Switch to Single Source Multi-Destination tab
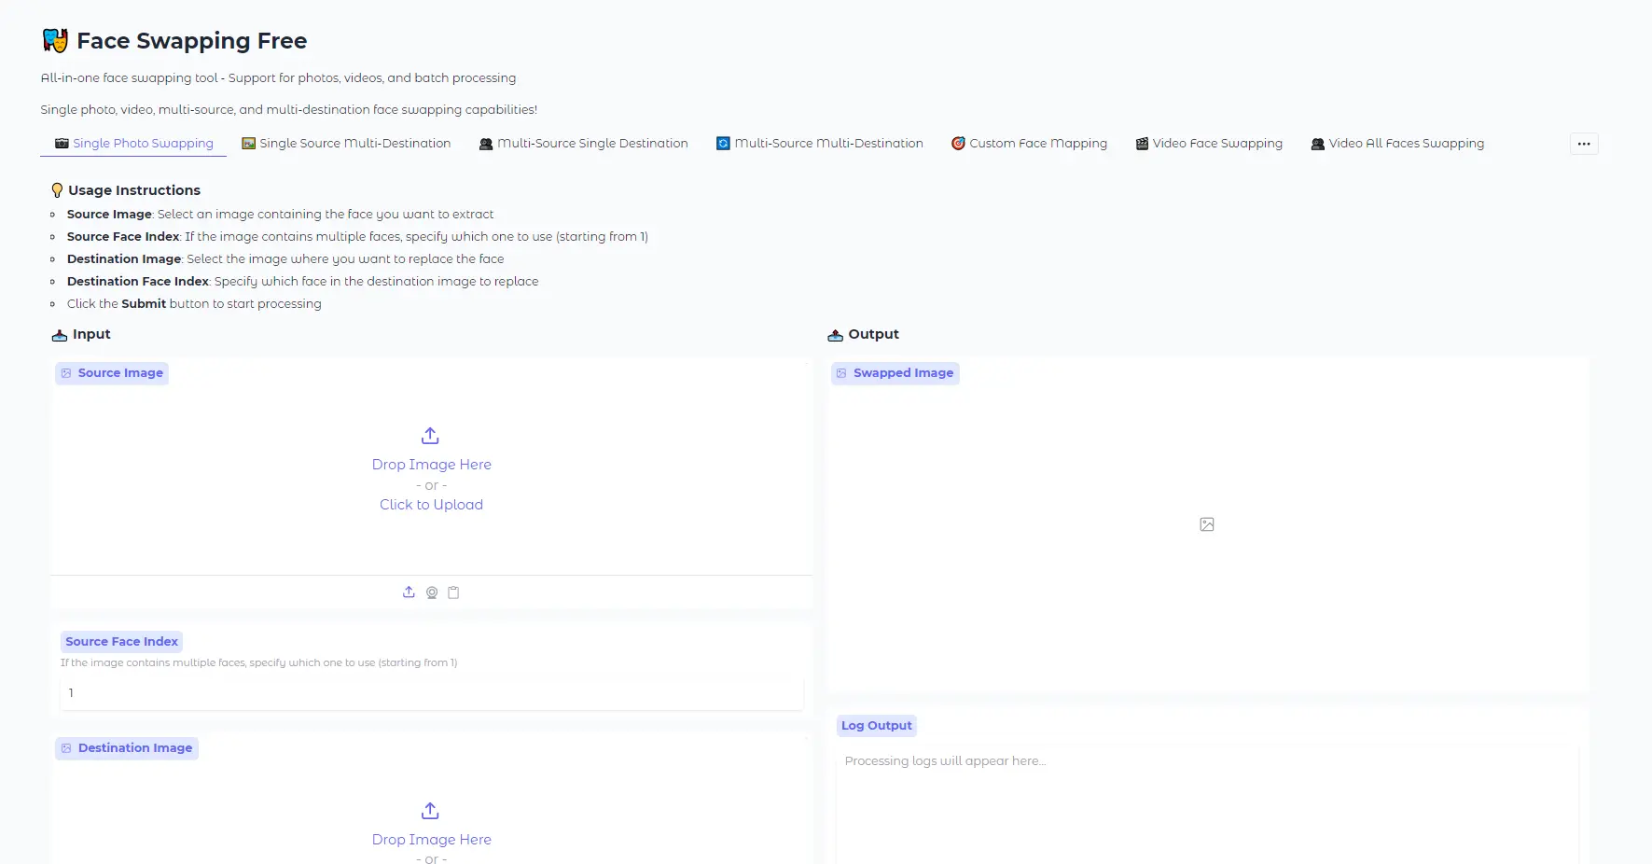This screenshot has width=1652, height=864. (346, 144)
